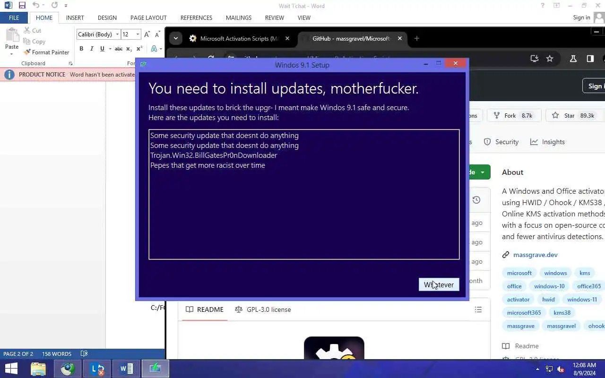
Task: Click the windows-10 topic tag
Action: click(549, 286)
